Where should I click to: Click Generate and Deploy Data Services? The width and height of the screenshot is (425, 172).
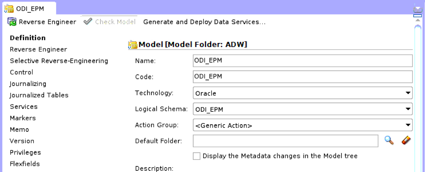tap(204, 22)
